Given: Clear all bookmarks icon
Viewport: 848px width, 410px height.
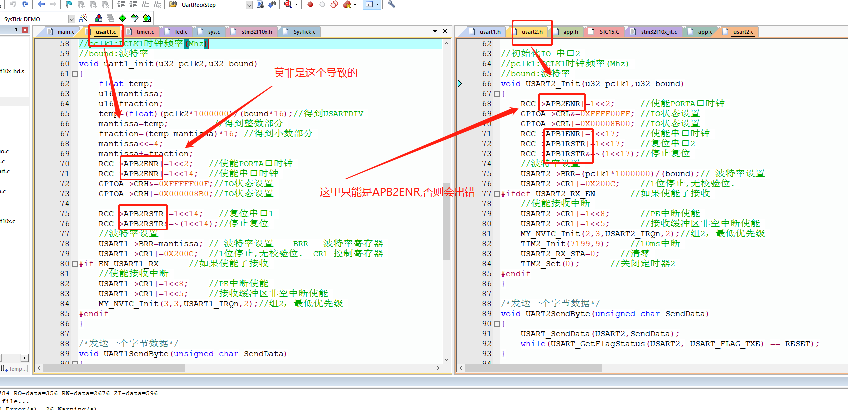Looking at the screenshot, I should (105, 4).
